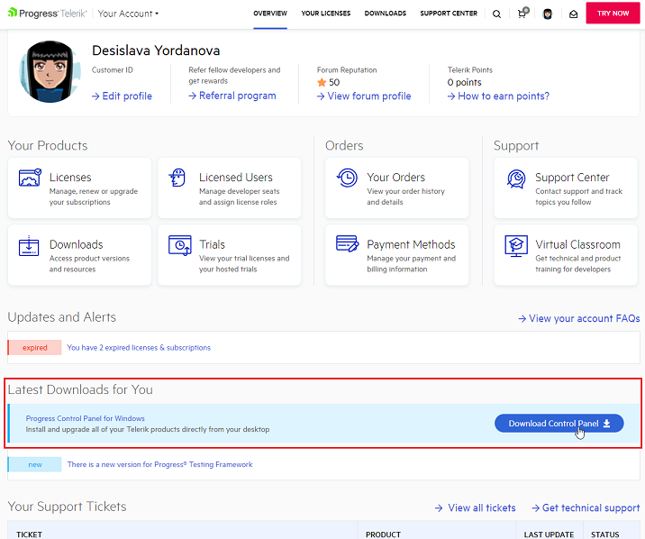645x539 pixels.
Task: Click the Licenses card icon
Action: (x=30, y=178)
